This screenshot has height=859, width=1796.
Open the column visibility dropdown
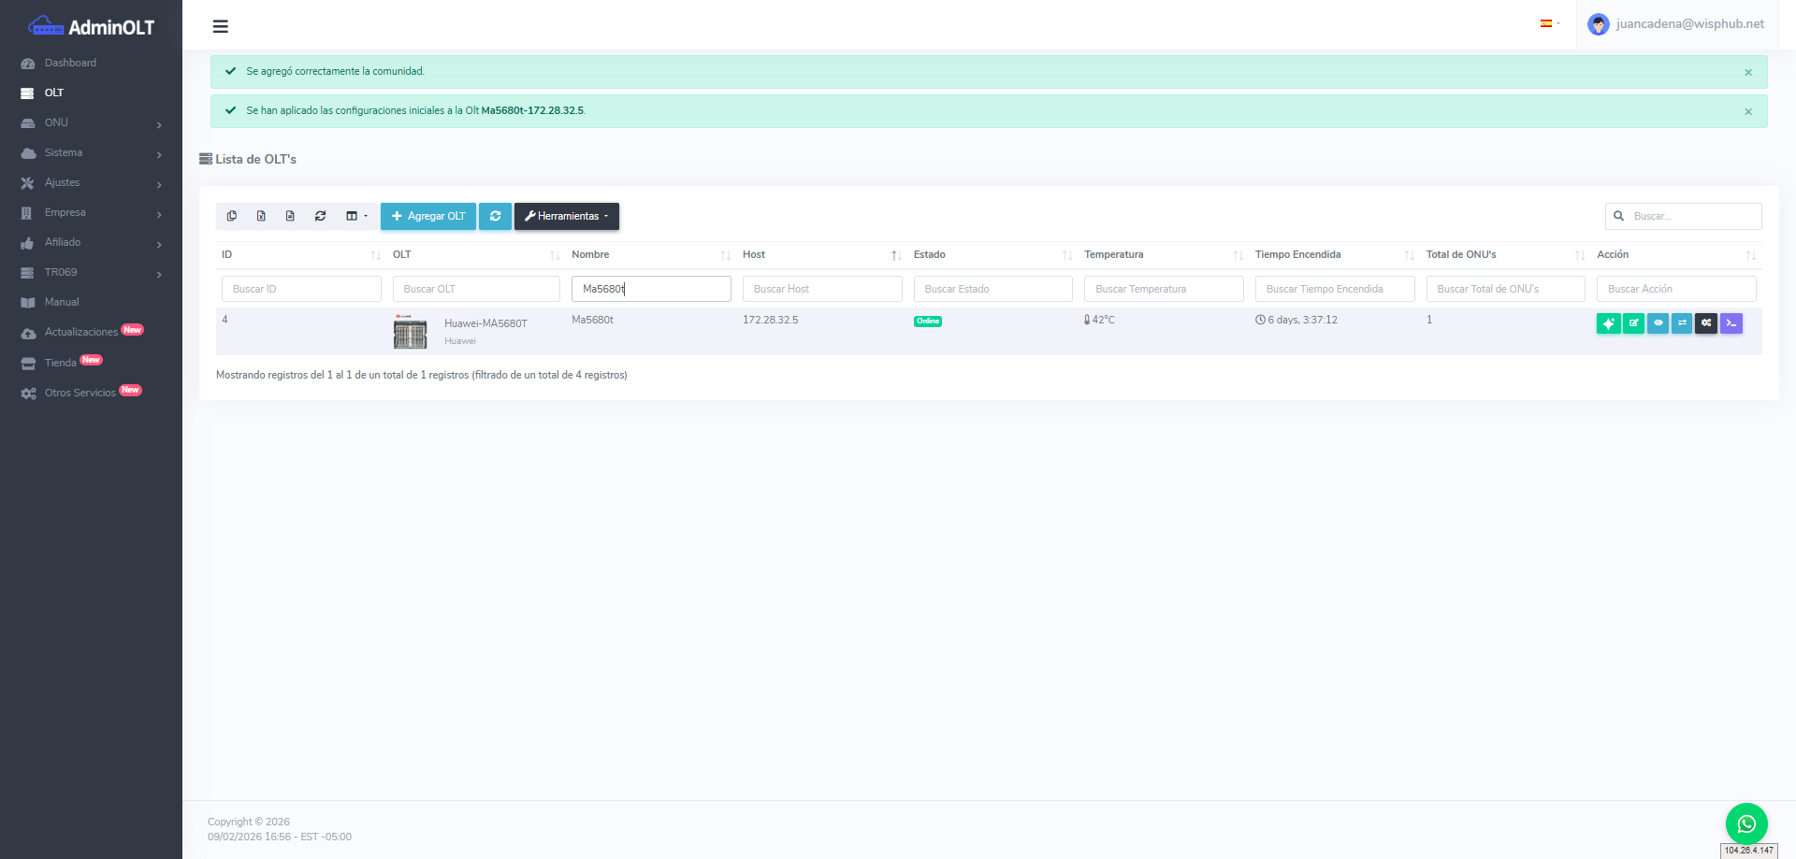(356, 216)
